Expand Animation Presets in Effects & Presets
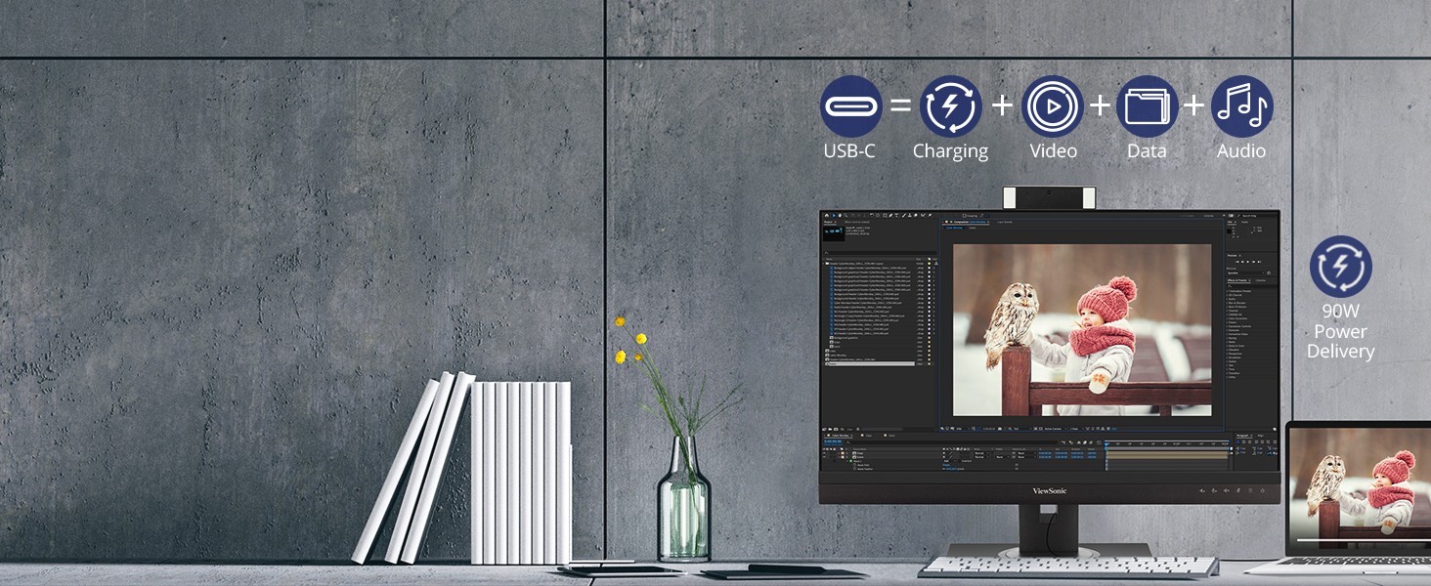Image resolution: width=1431 pixels, height=586 pixels. coord(1230,291)
